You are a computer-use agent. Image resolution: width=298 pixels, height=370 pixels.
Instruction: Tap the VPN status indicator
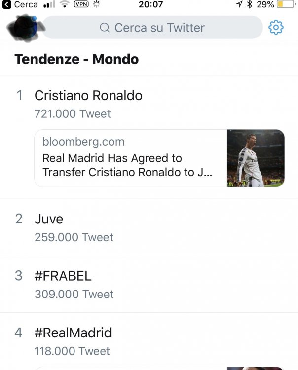(81, 4)
